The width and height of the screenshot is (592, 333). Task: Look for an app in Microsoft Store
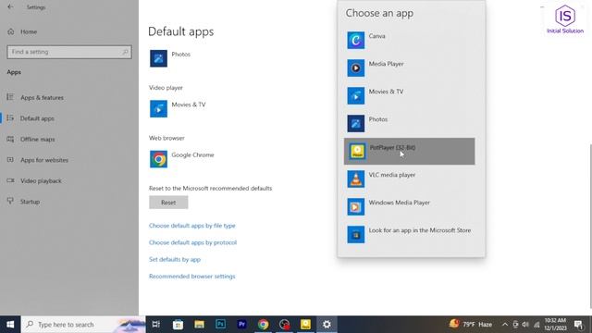409,234
